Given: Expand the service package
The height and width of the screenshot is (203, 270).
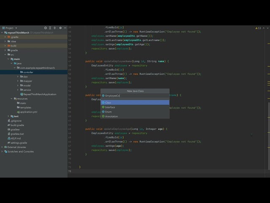Looking at the screenshot, I should coord(18,90).
